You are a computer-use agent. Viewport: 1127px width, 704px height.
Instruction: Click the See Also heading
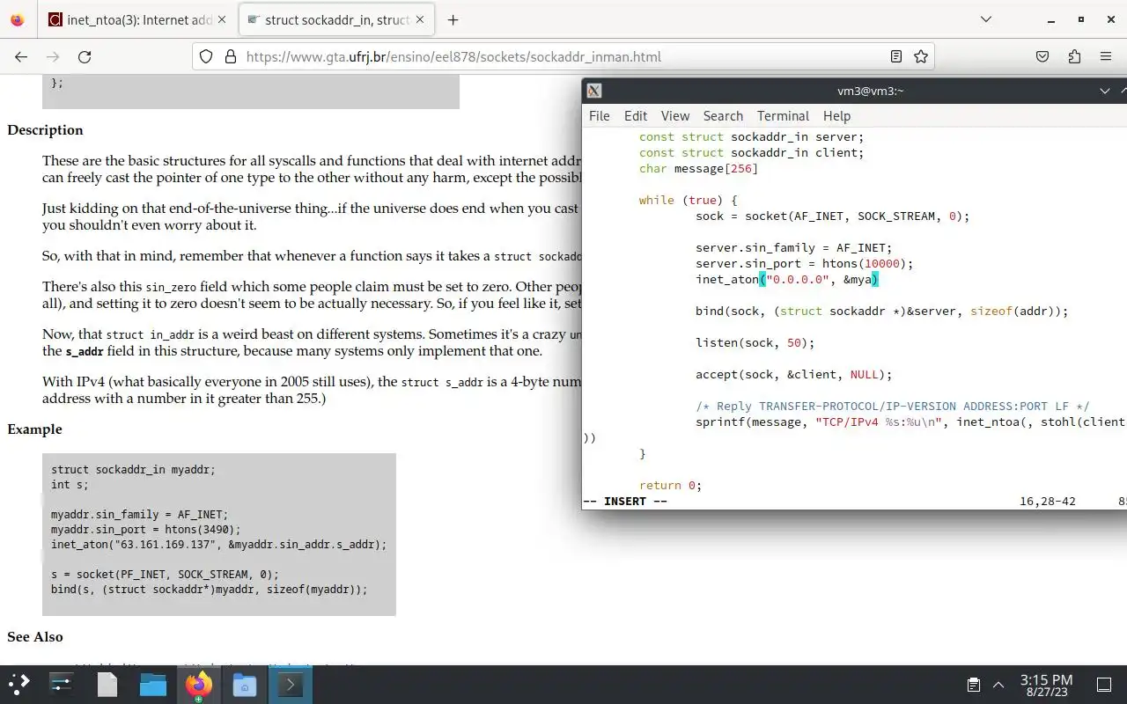(x=35, y=636)
